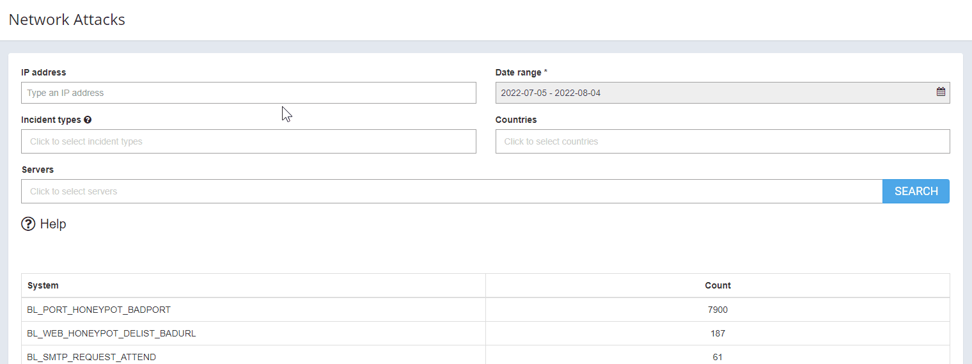This screenshot has width=972, height=364.
Task: Select the BL_SMTP_REQUEST_ATTEND entry
Action: tap(91, 357)
